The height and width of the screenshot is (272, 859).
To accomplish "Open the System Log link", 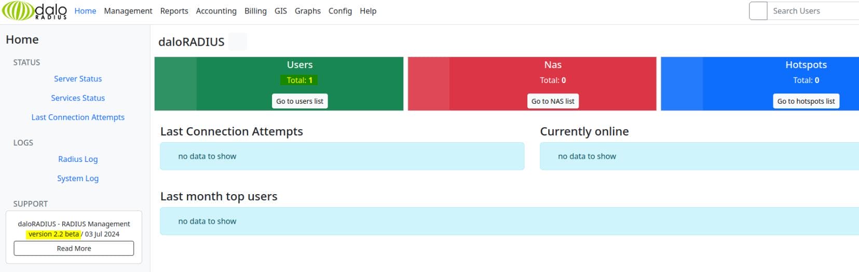I will pos(78,179).
